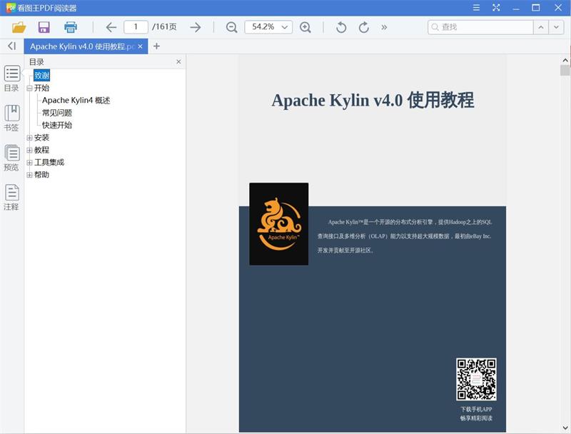This screenshot has width=571, height=434.
Task: Zoom out with minus magnifier
Action: tap(231, 27)
